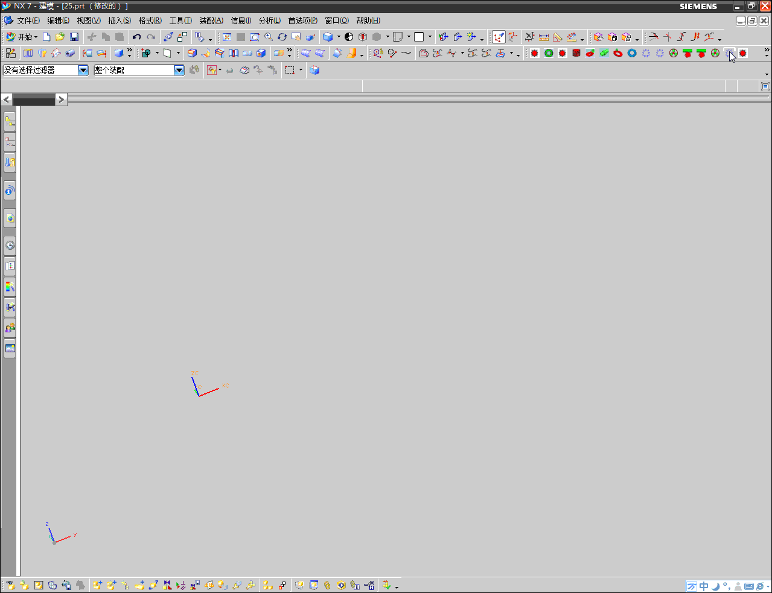Click the Open folder icon
Viewport: 772px width, 593px height.
(60, 37)
